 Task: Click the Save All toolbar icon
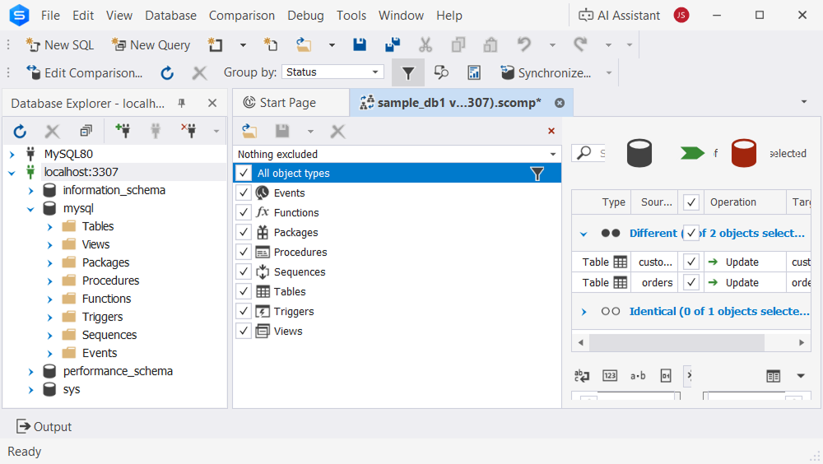(393, 45)
